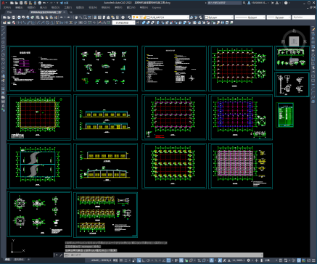Open the Help dropdown arrow in title bar
This screenshot has width=317, height=264.
point(289,3)
